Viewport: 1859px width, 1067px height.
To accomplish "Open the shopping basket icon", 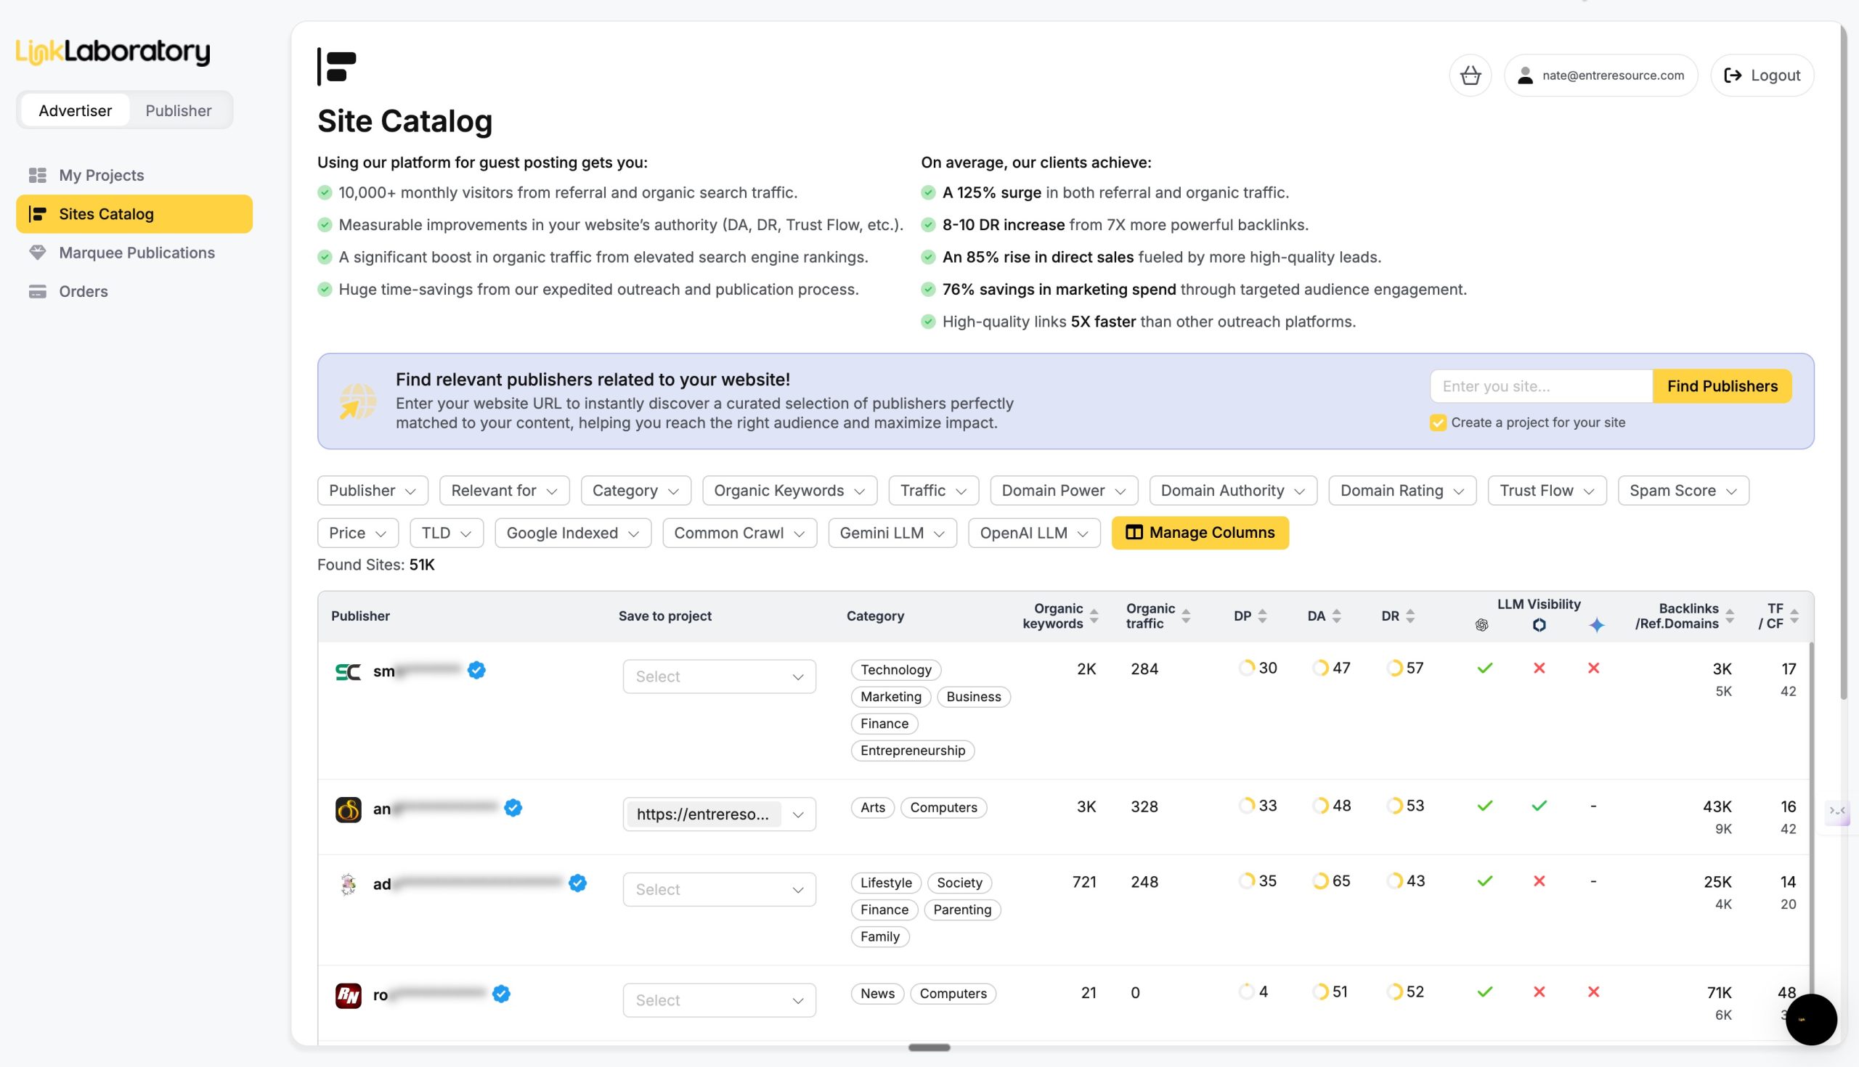I will pyautogui.click(x=1470, y=75).
